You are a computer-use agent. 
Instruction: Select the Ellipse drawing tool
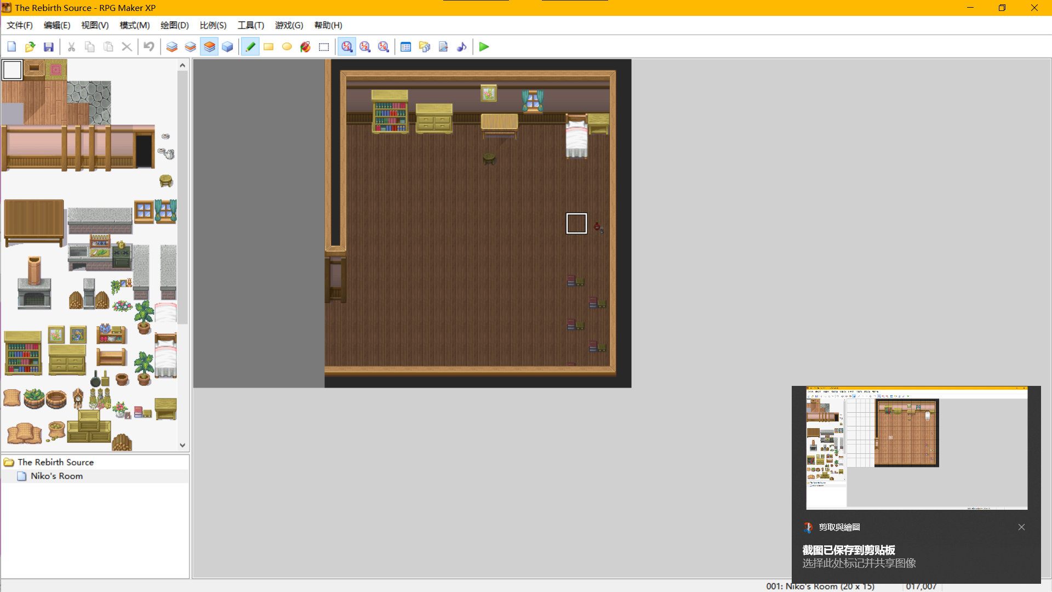287,47
